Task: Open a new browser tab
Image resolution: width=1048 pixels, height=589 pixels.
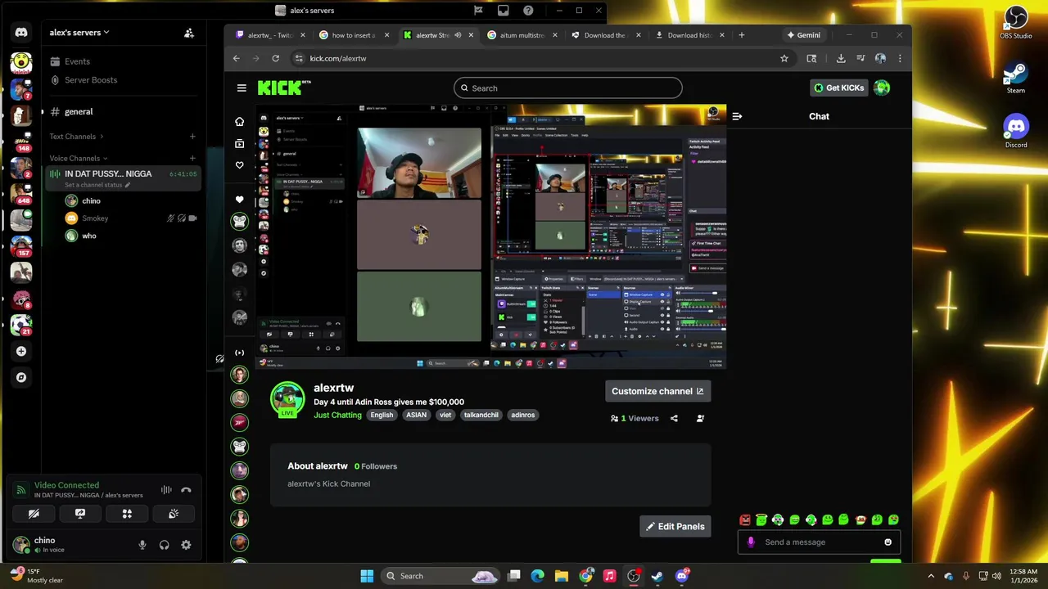Action: tap(742, 35)
